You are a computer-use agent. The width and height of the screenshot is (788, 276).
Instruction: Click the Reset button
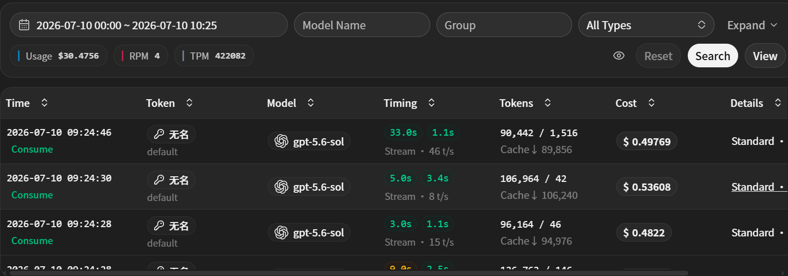[658, 56]
